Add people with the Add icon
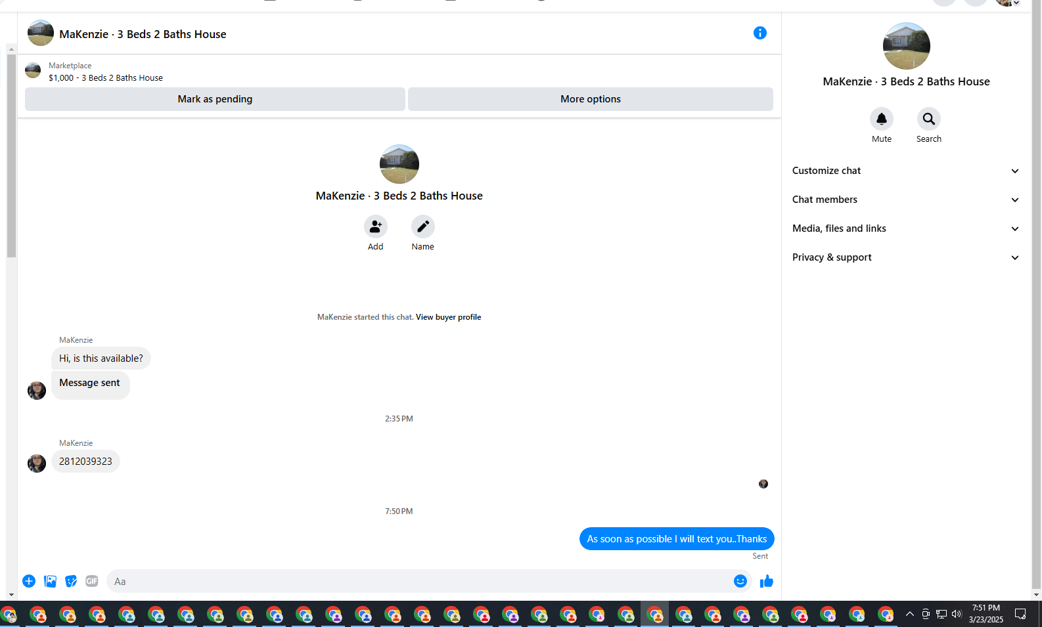Screen dimensions: 1042x627 (375, 227)
